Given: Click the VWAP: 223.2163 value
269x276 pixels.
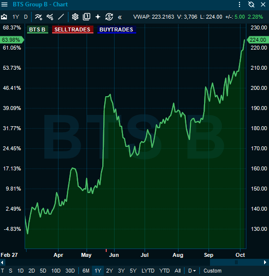Looking at the screenshot, I should 153,17.
